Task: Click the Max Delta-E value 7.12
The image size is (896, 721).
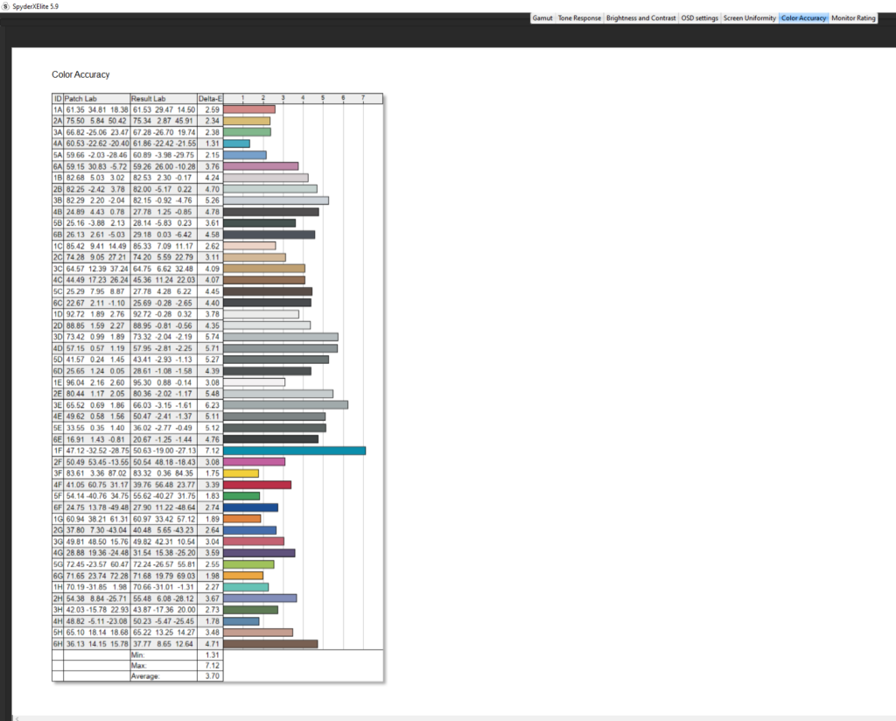Action: [x=210, y=665]
